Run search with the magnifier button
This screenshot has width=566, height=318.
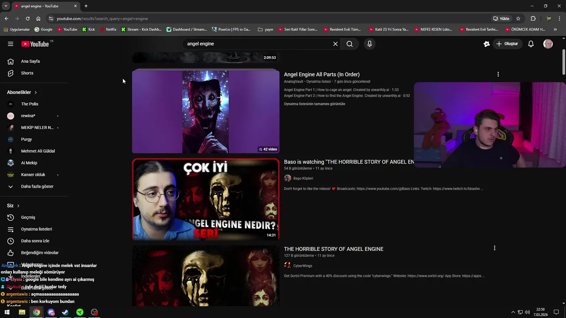pos(350,44)
